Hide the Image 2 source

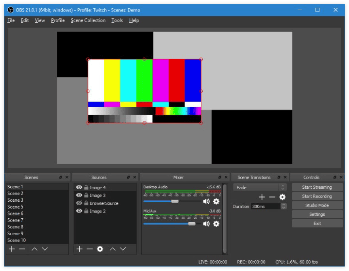click(x=79, y=211)
